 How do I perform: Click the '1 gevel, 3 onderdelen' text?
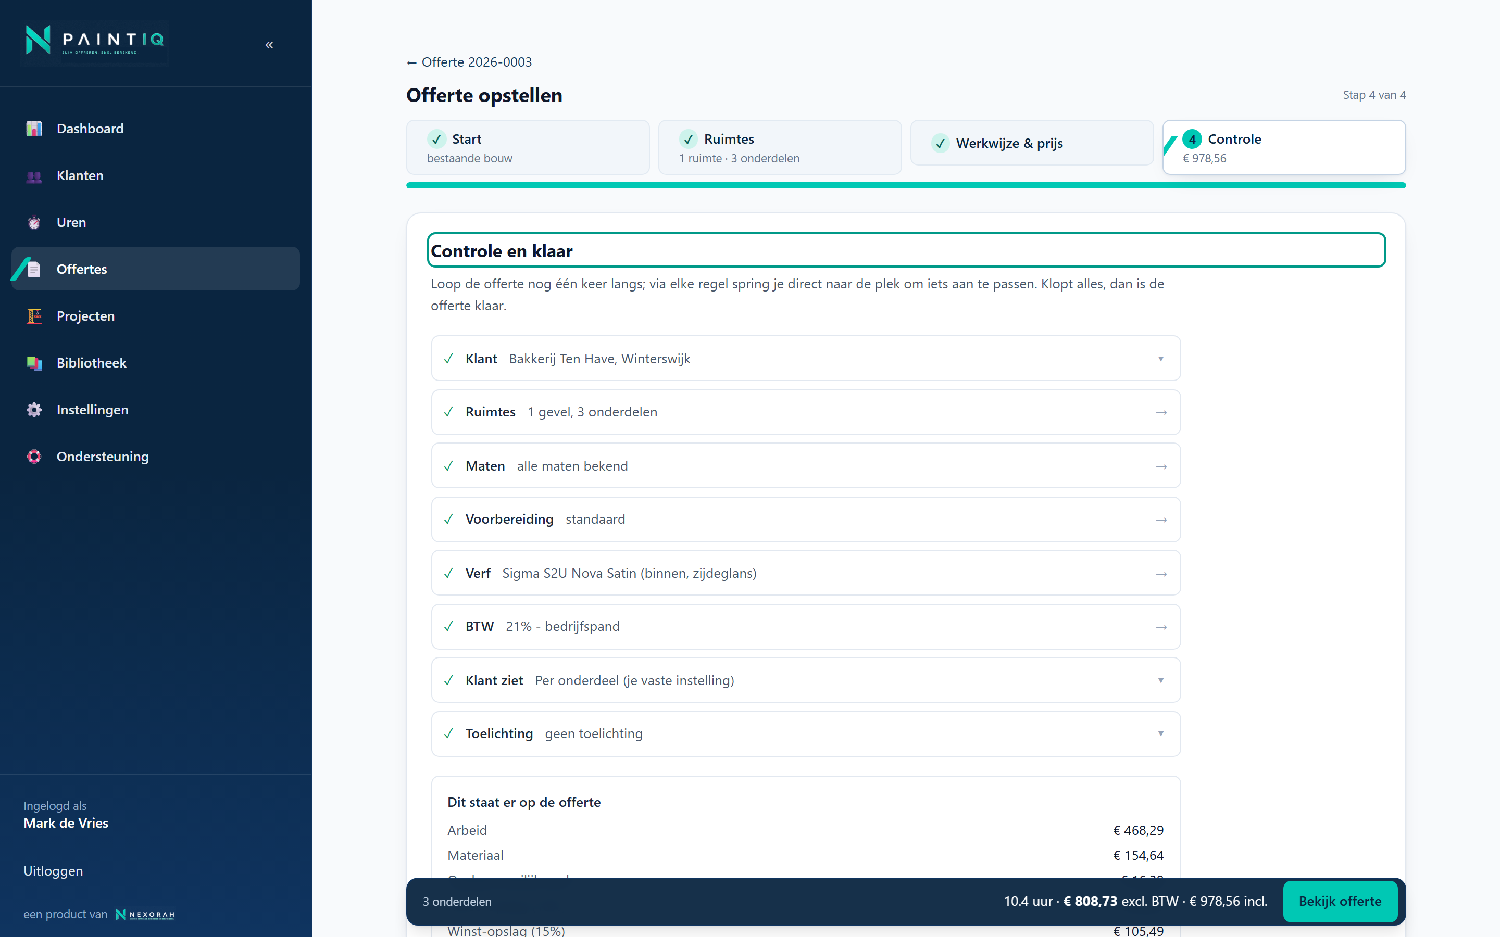[593, 412]
